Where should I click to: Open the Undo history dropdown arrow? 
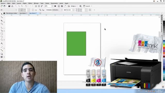tap(28, 6)
